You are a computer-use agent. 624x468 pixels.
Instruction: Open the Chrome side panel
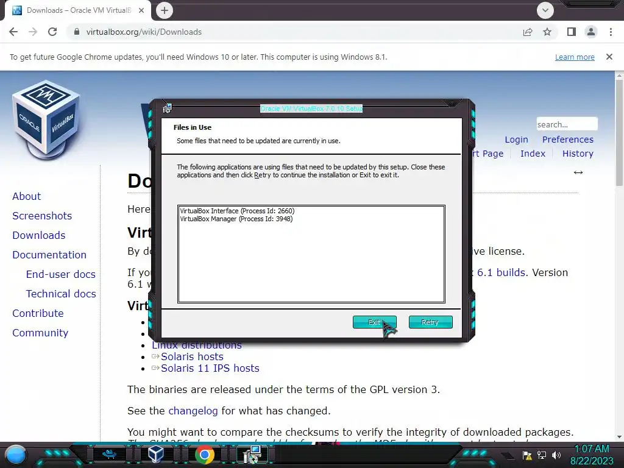(572, 32)
